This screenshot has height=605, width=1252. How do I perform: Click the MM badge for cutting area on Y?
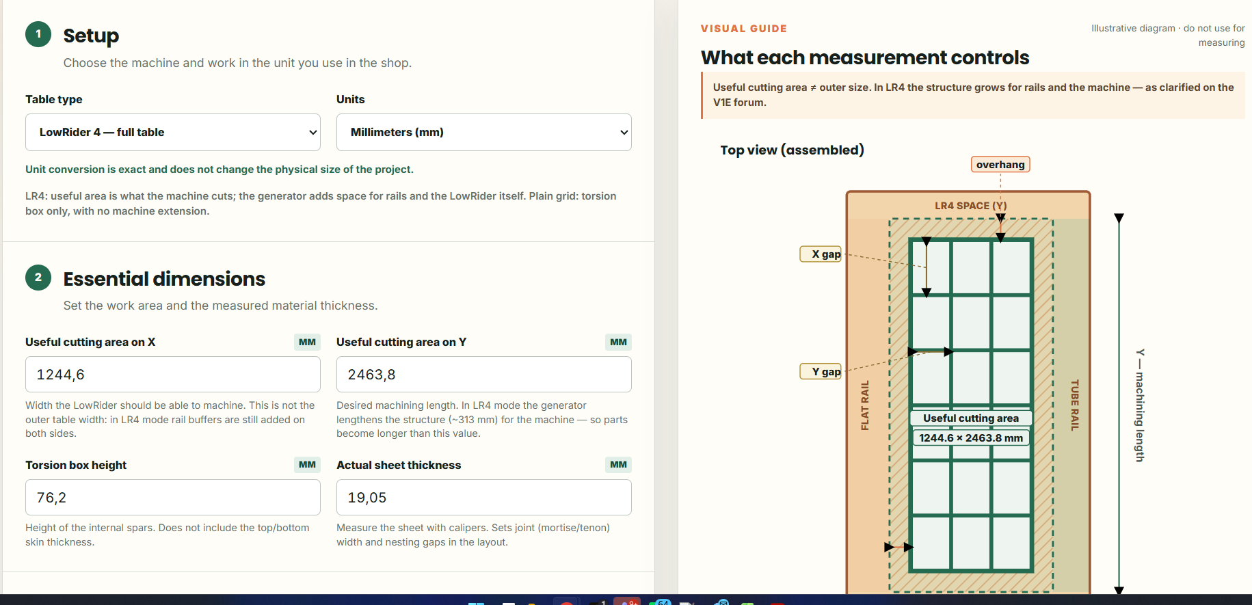618,342
